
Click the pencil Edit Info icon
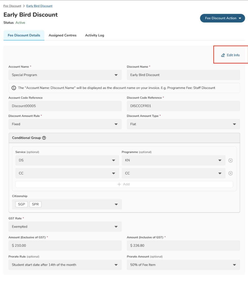pyautogui.click(x=223, y=55)
